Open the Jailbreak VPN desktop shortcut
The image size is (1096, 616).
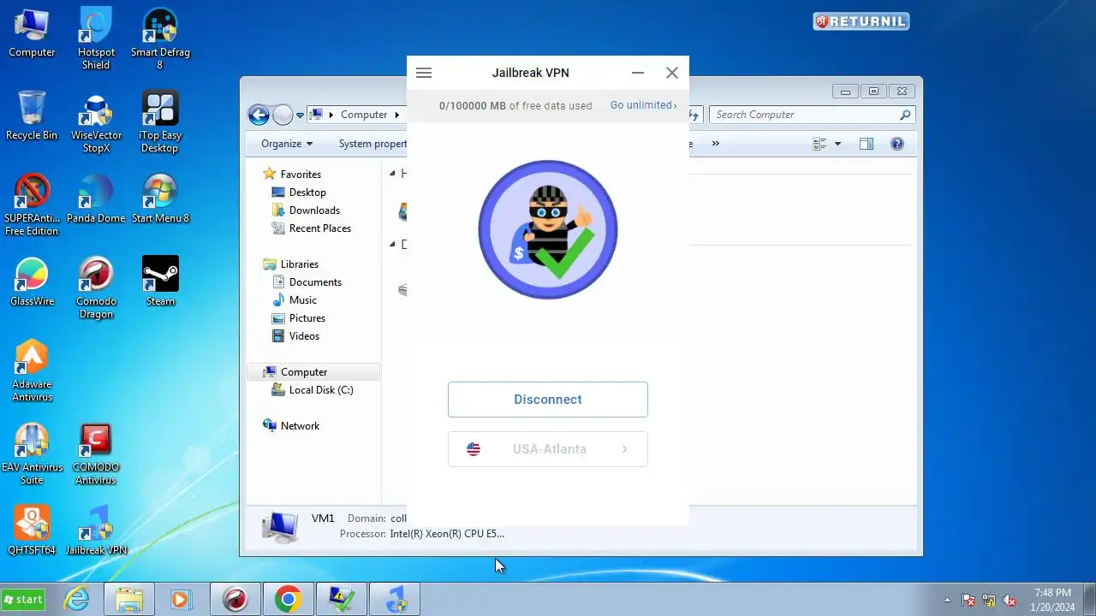(x=96, y=530)
